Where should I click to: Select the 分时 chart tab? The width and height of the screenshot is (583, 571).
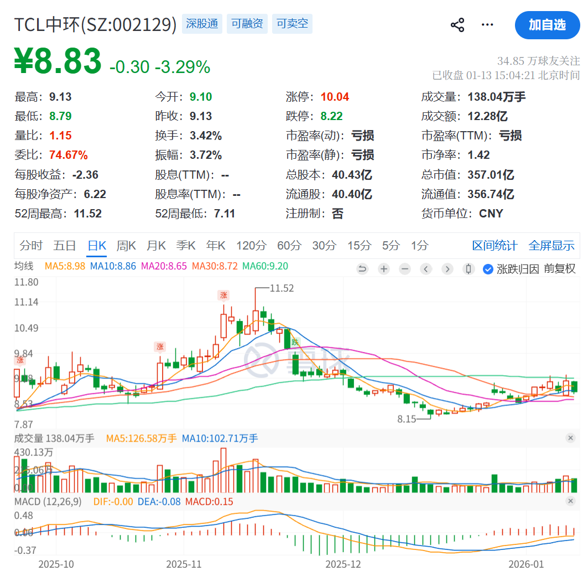pyautogui.click(x=31, y=246)
